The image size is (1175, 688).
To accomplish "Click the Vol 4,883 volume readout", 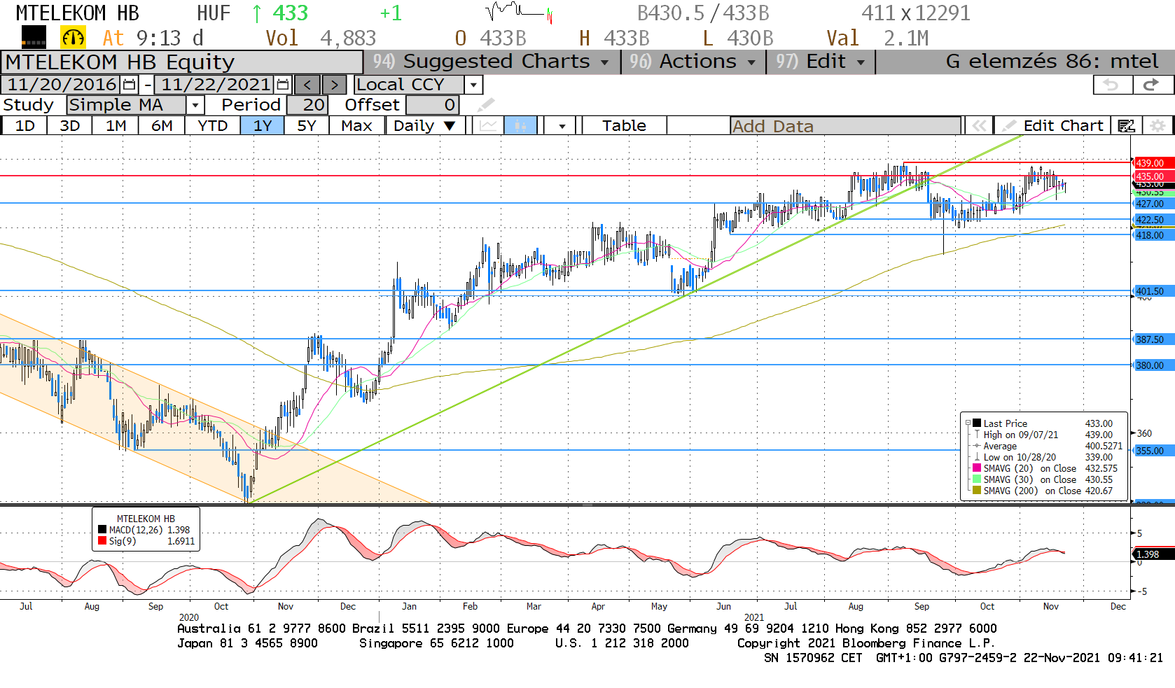I will (321, 38).
